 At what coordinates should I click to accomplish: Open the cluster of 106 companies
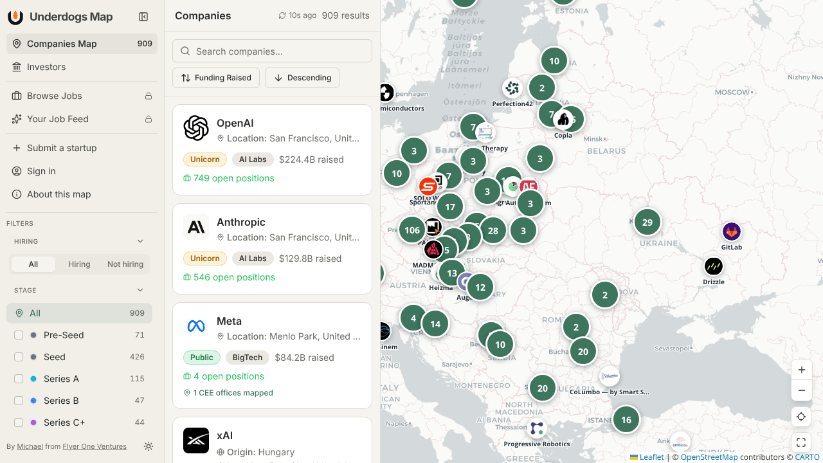[x=412, y=230]
